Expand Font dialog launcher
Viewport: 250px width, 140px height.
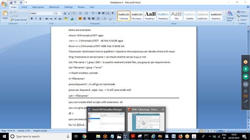pyautogui.click(x=75, y=23)
